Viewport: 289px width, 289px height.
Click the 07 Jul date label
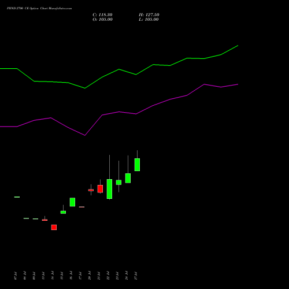[16, 276]
